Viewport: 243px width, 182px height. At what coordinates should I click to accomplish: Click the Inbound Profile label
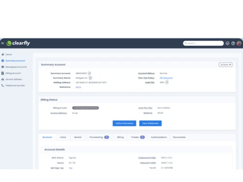(148, 163)
